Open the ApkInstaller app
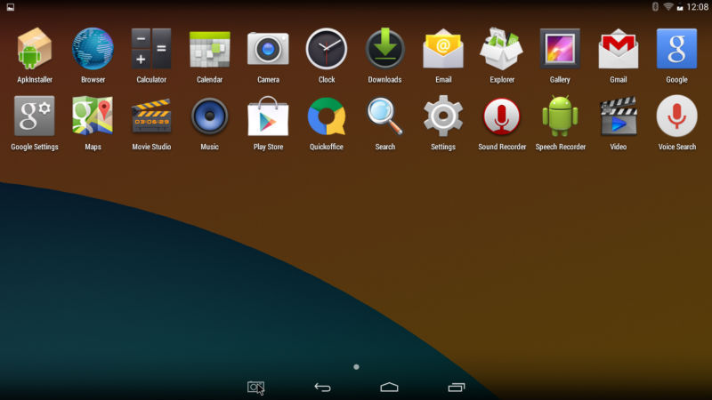Viewport: 712px width, 400px height. pyautogui.click(x=35, y=49)
